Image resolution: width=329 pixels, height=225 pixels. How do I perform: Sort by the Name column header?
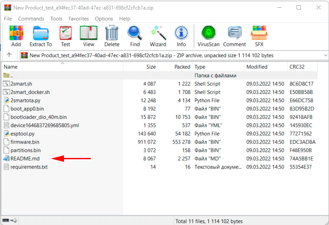coord(62,67)
